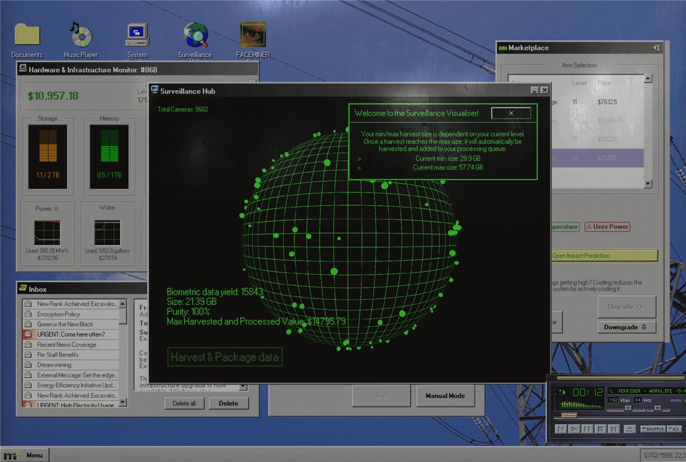
Task: Adjust the music player volume slider
Action: pos(628,408)
